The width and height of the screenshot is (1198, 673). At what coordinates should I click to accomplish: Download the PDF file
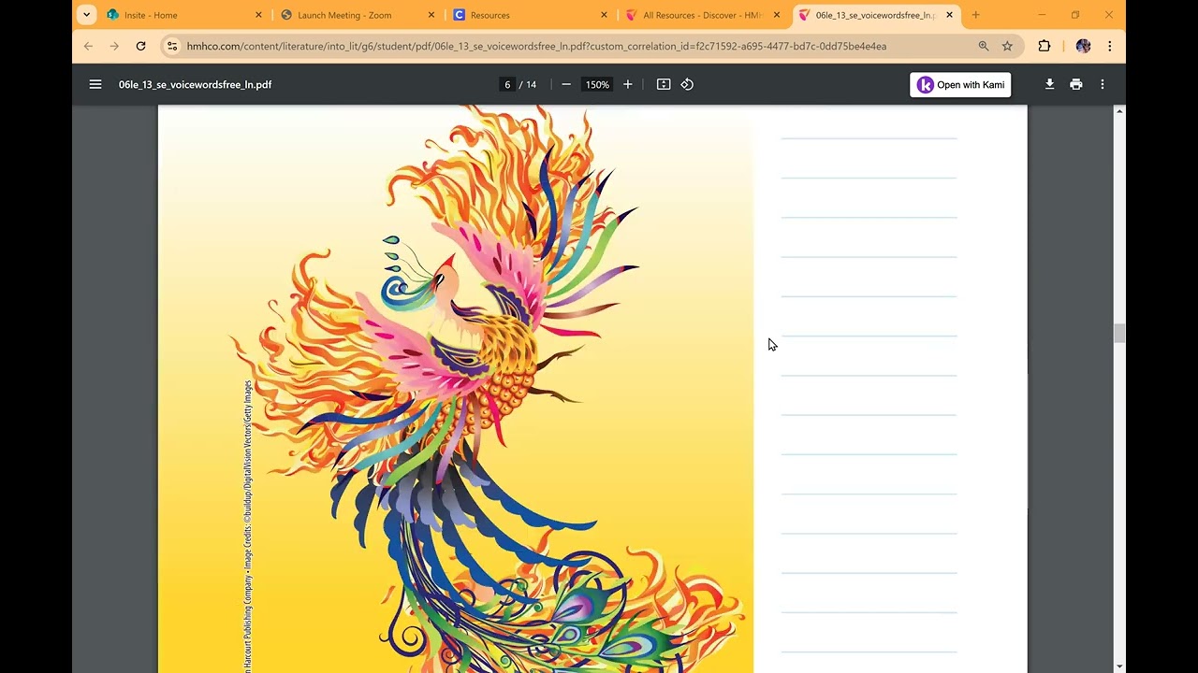[1049, 84]
